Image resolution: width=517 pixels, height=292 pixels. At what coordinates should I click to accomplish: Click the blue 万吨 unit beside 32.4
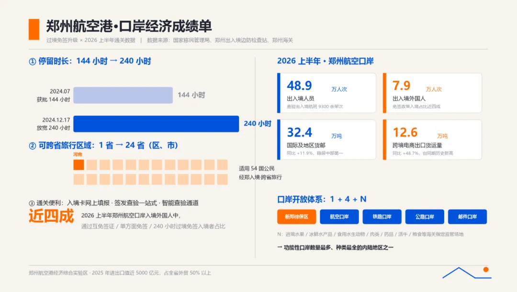(x=337, y=136)
